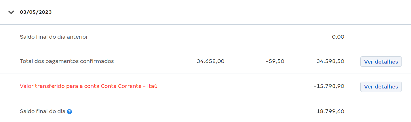411x122 pixels.
Task: Click the 03/05/2023 date heading
Action: [x=36, y=12]
